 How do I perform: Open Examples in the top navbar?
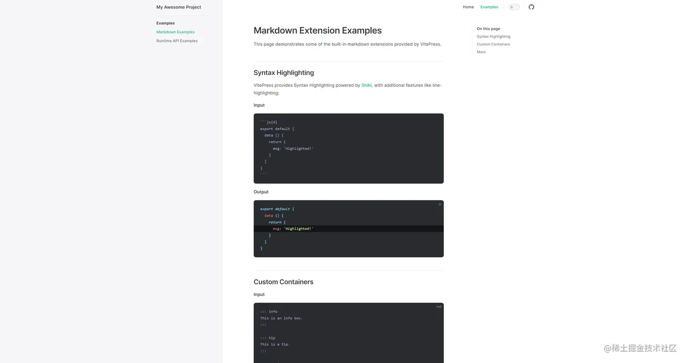[x=489, y=7]
